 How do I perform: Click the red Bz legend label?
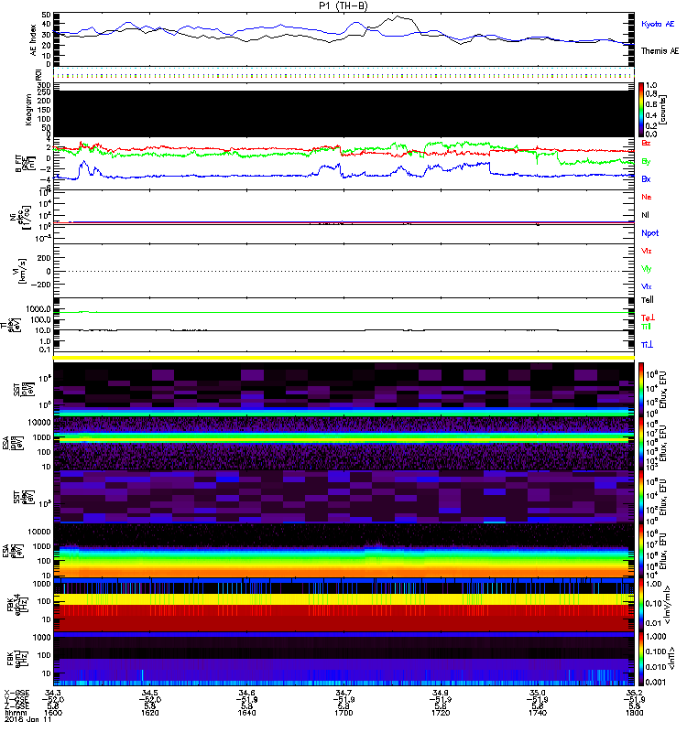(646, 143)
